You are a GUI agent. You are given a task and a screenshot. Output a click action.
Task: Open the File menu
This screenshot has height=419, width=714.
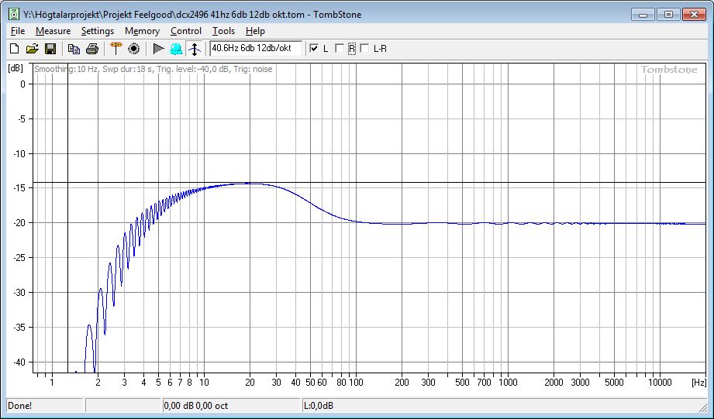click(x=18, y=31)
